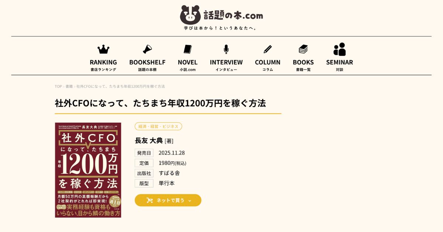Click the megaphone icon above BOOKSHELF

[x=147, y=49]
